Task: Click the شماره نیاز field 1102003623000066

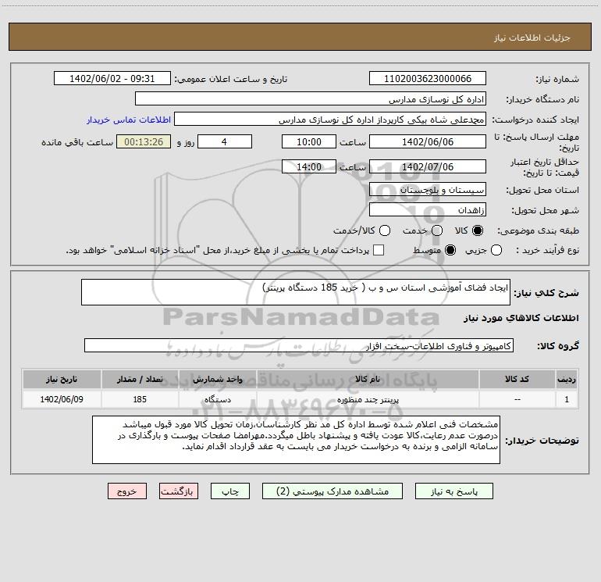Action: pyautogui.click(x=428, y=78)
